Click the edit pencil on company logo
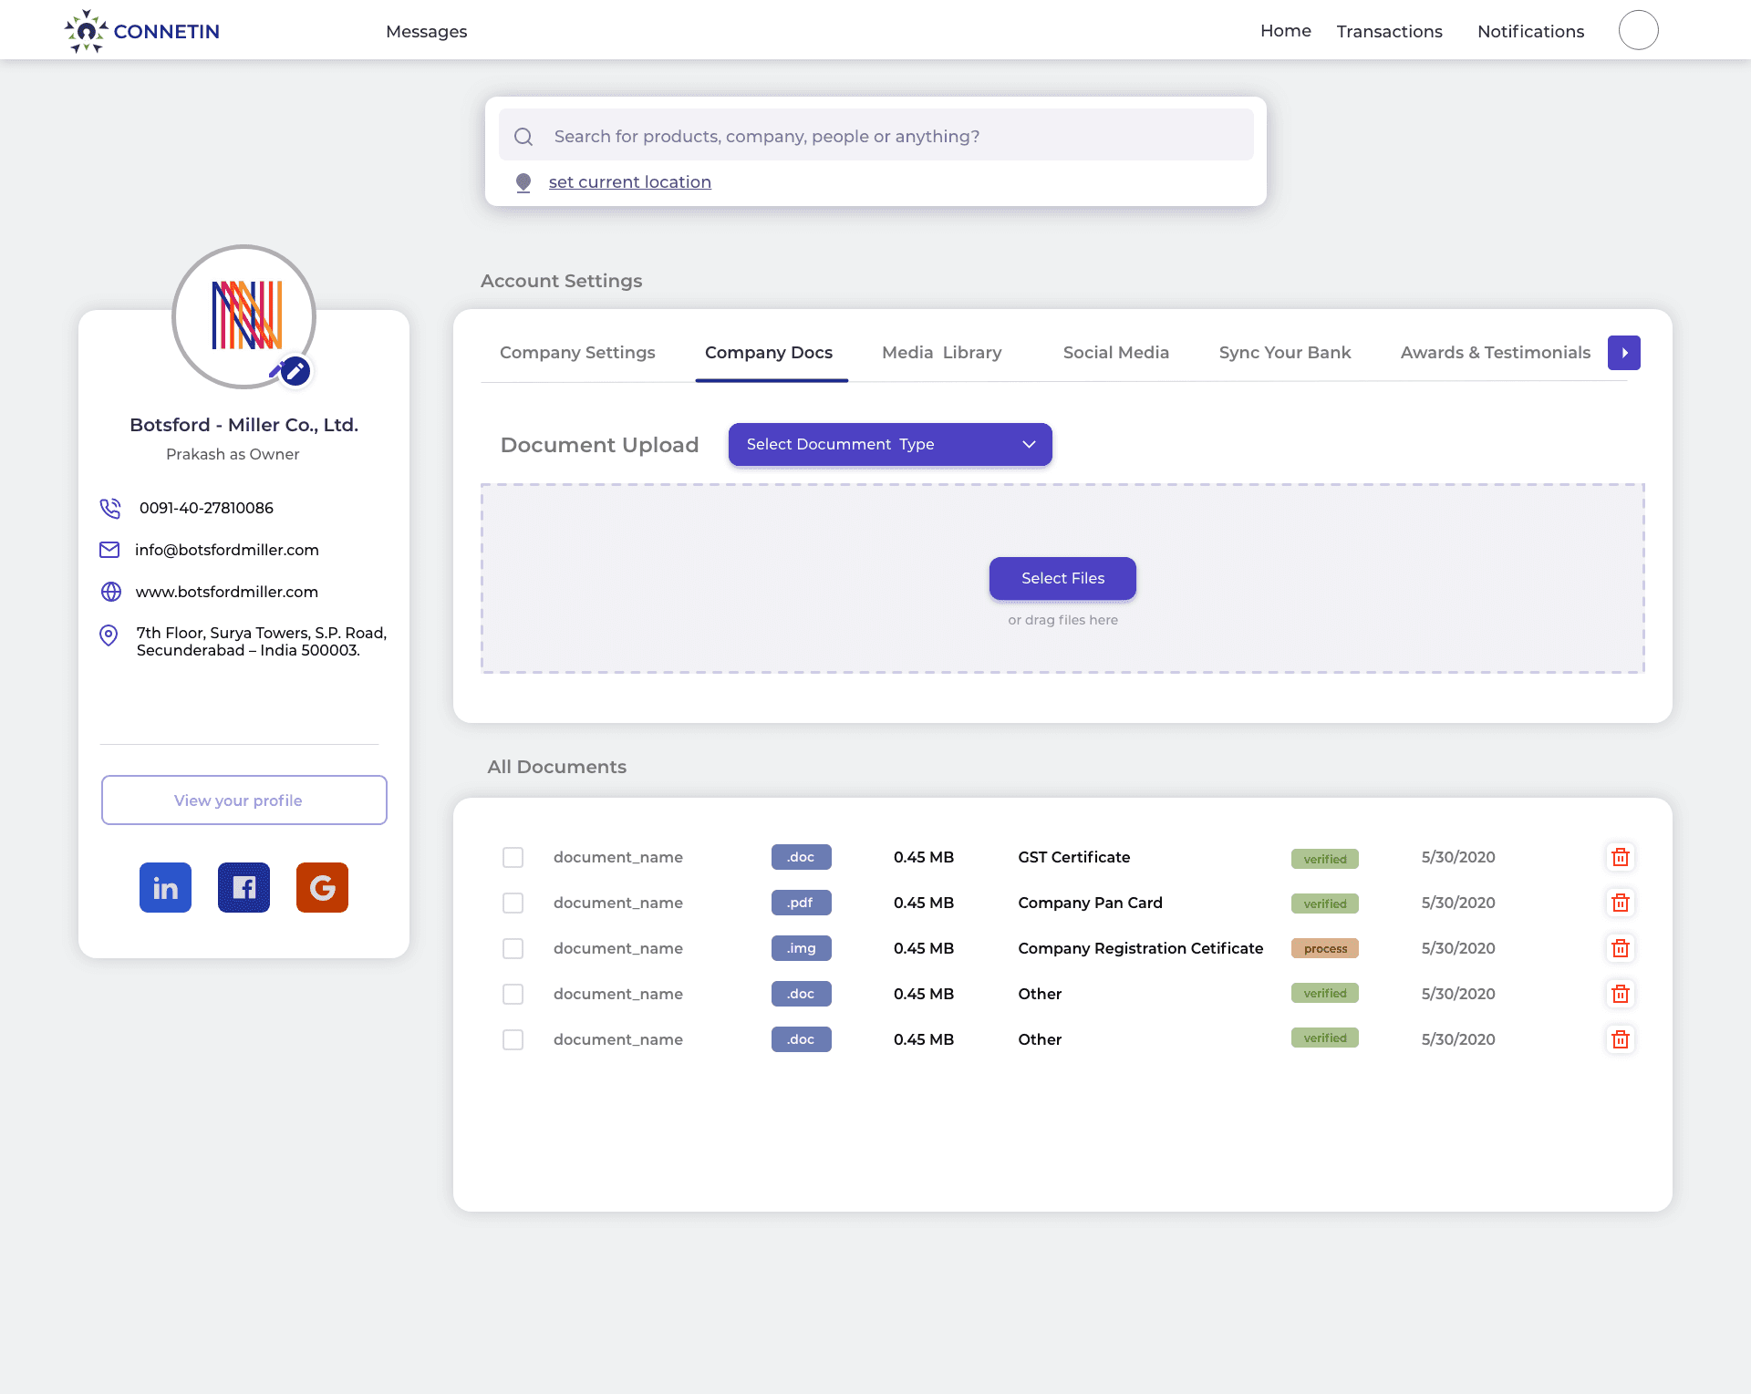Screen dimensions: 1751x1394 point(295,371)
